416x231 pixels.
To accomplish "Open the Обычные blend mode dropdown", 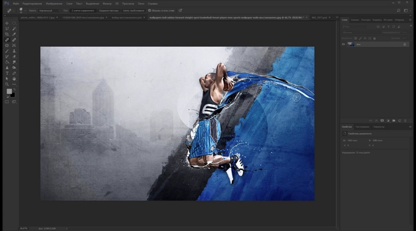I will pos(361,32).
